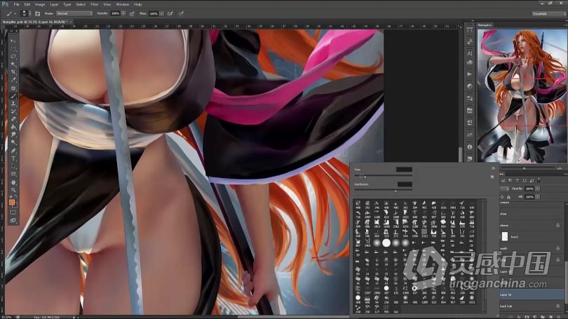Screen dimensions: 568x319
Task: Select Layer 16 in Layers panel
Action: (x=532, y=294)
